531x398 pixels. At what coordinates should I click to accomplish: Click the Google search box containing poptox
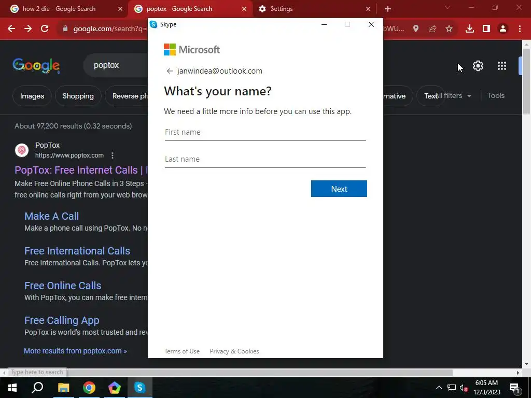115,65
